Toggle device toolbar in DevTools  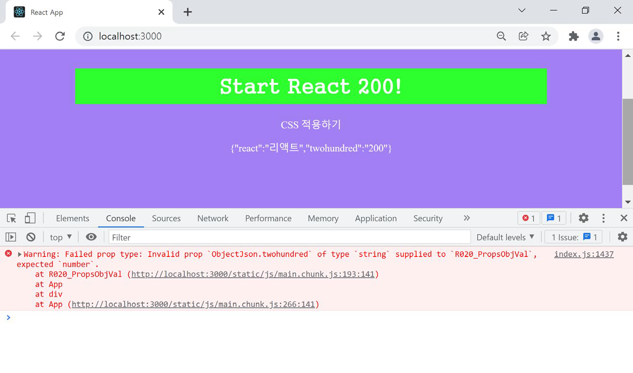coord(30,218)
